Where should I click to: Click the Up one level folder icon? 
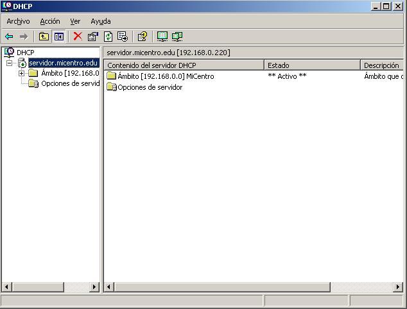pyautogui.click(x=44, y=37)
